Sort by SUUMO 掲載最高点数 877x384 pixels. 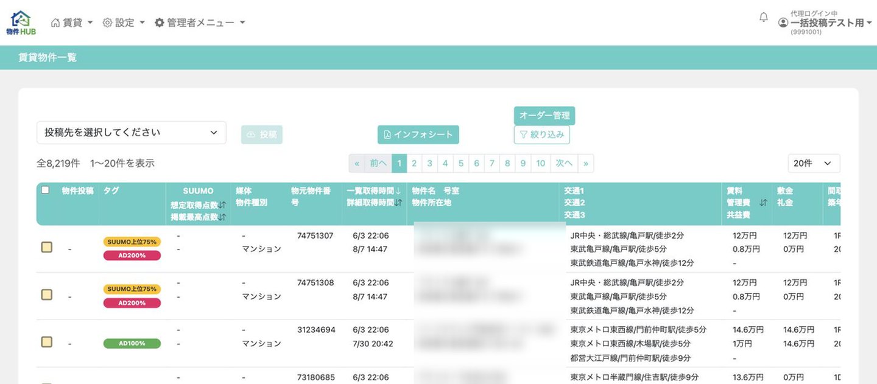222,217
